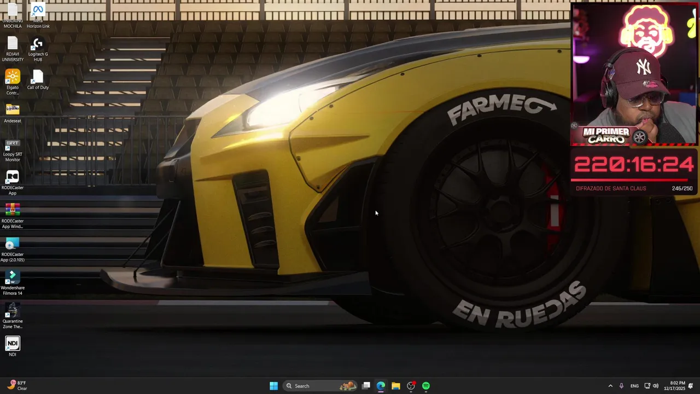Launch Loopy SRT Monitor shortcut
The height and width of the screenshot is (394, 700).
coord(13,149)
